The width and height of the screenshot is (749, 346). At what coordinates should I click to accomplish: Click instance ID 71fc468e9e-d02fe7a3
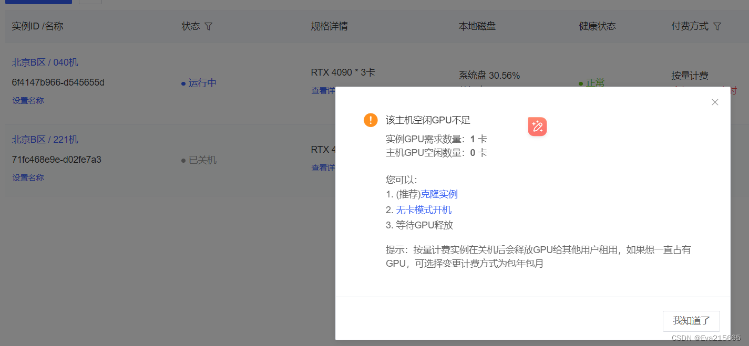57,160
